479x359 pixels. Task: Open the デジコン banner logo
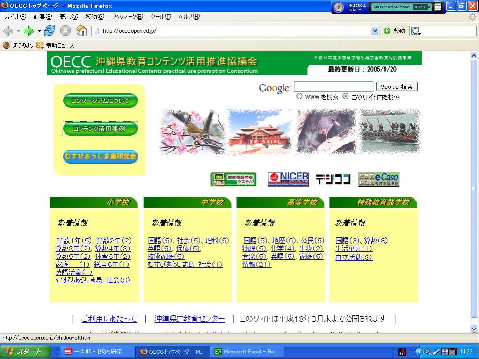click(x=333, y=179)
